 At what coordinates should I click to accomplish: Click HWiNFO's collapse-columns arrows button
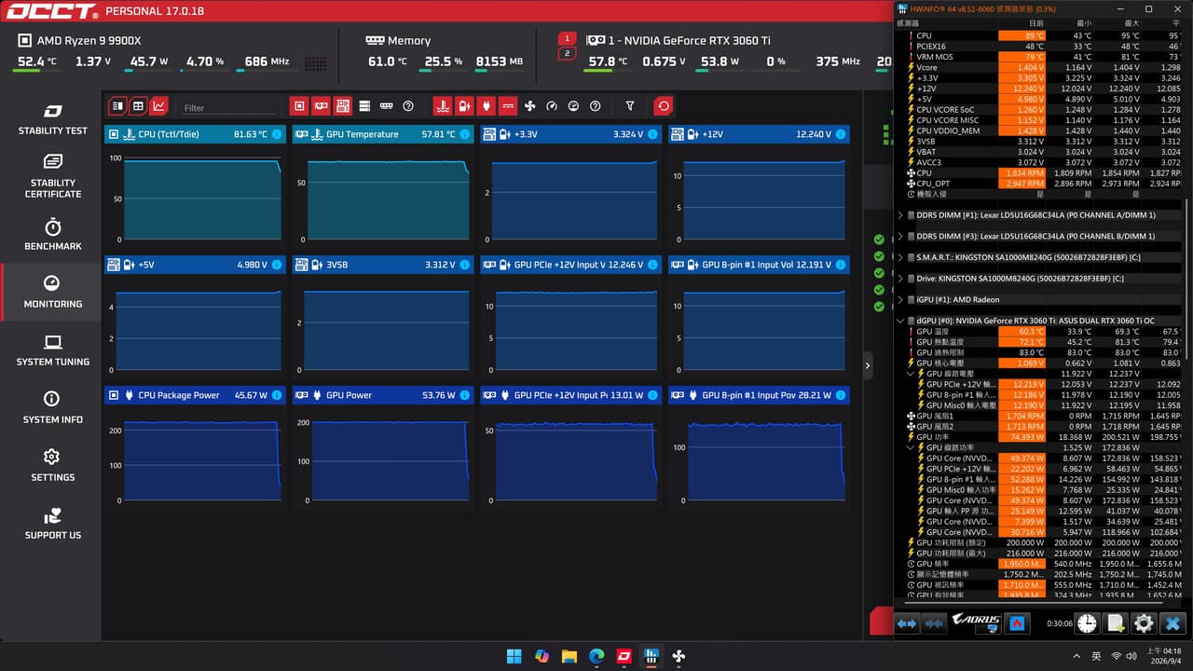[933, 623]
